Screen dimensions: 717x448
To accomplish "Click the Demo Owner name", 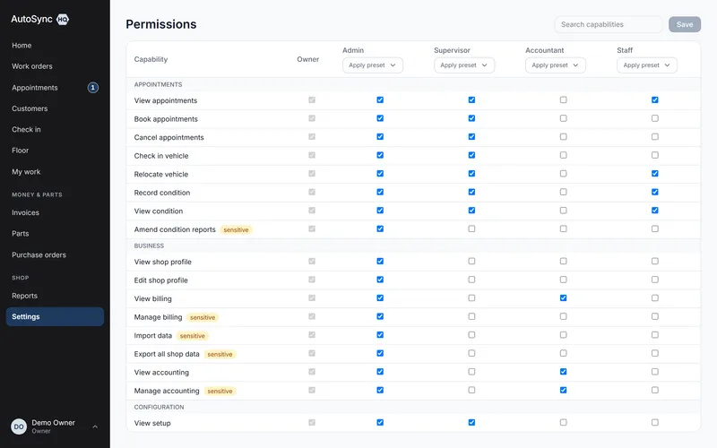I will point(54,423).
